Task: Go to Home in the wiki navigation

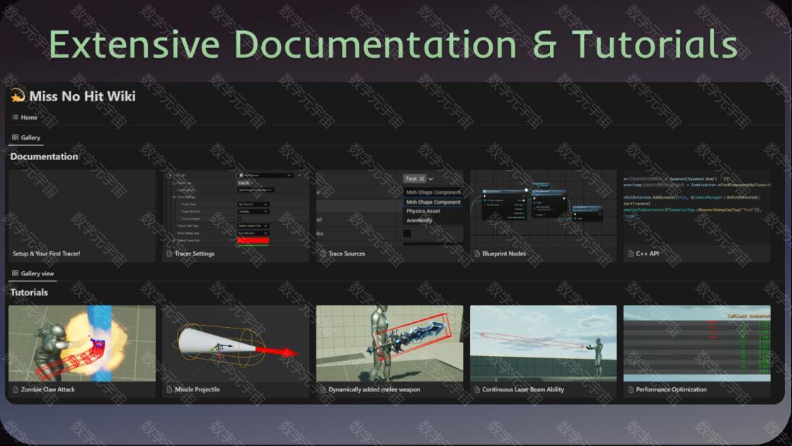Action: [x=25, y=118]
